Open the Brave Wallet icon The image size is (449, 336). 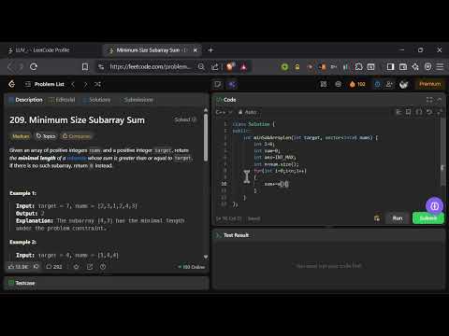pos(403,66)
